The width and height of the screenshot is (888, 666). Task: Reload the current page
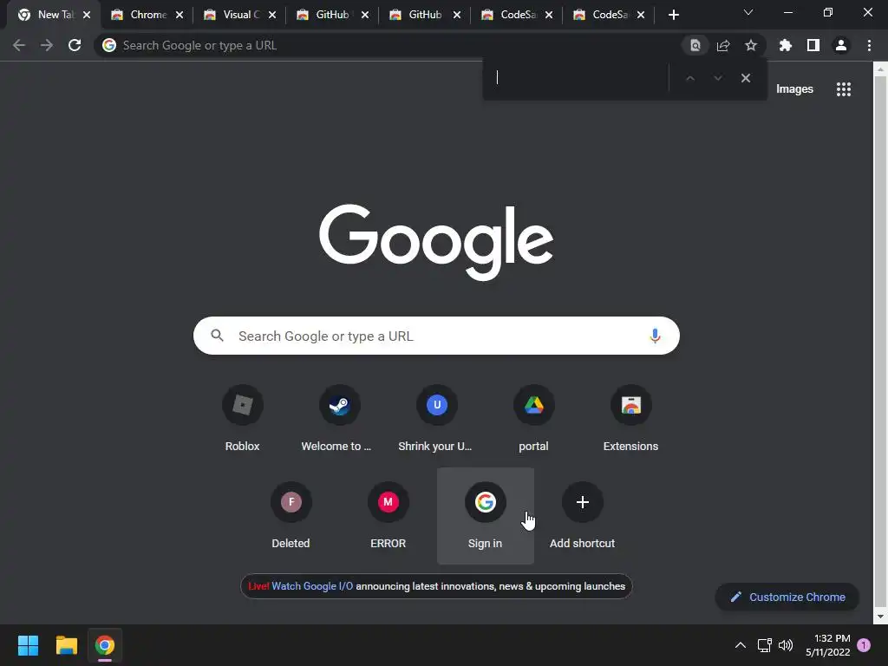coord(75,45)
